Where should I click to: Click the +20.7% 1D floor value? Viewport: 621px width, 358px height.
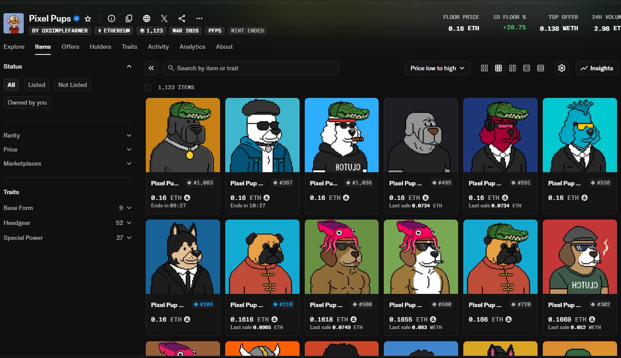[514, 27]
